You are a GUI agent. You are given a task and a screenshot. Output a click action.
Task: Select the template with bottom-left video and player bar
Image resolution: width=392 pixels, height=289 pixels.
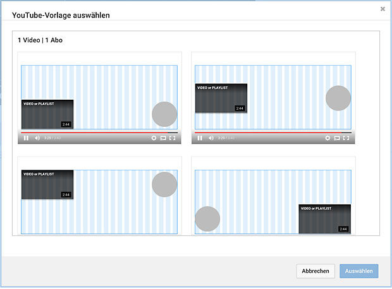pos(99,98)
